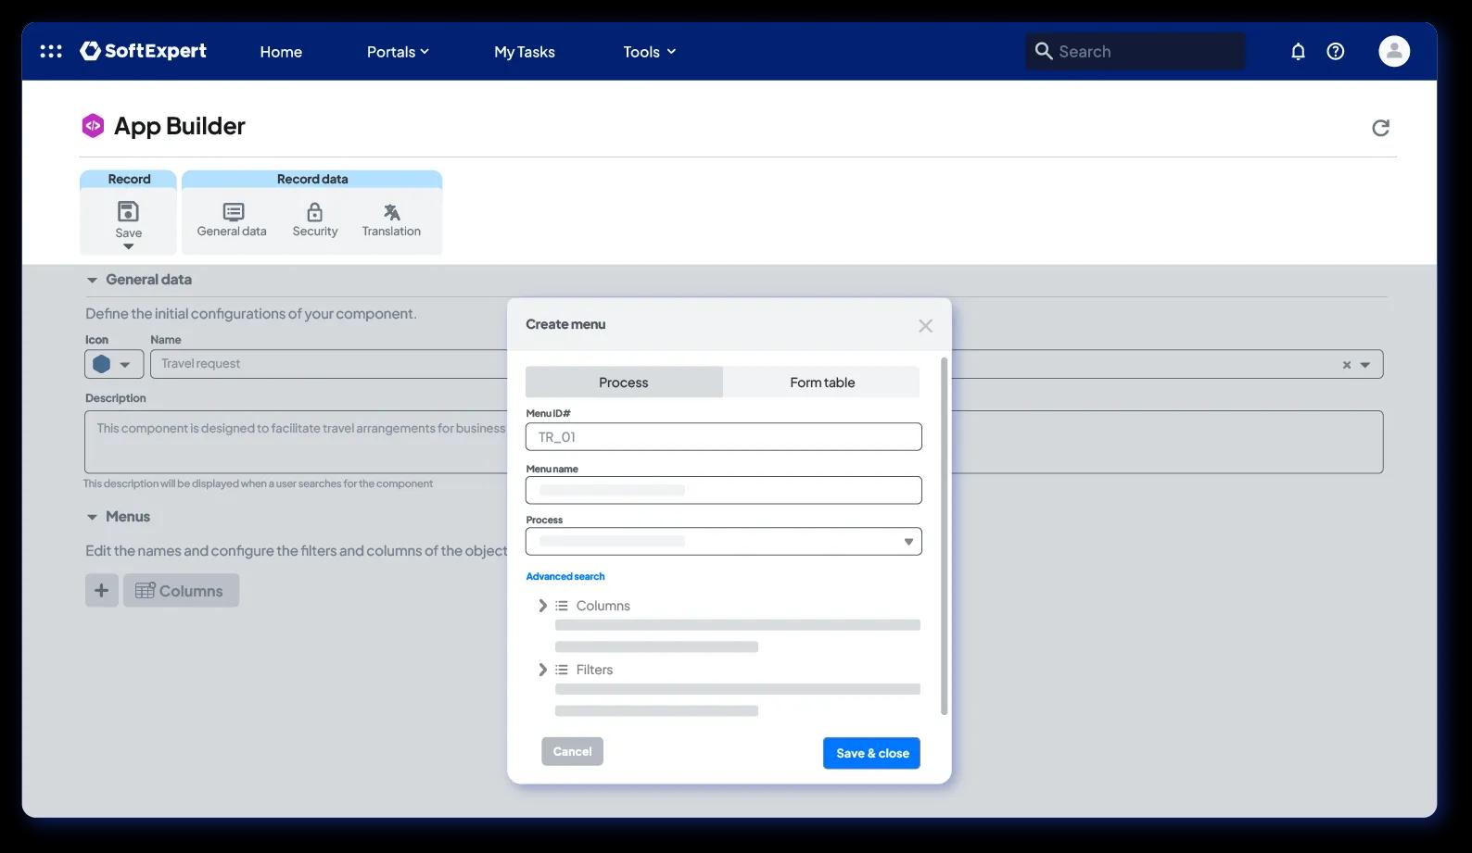Click the Save & close button
Viewport: 1472px width, 853px height.
(871, 753)
